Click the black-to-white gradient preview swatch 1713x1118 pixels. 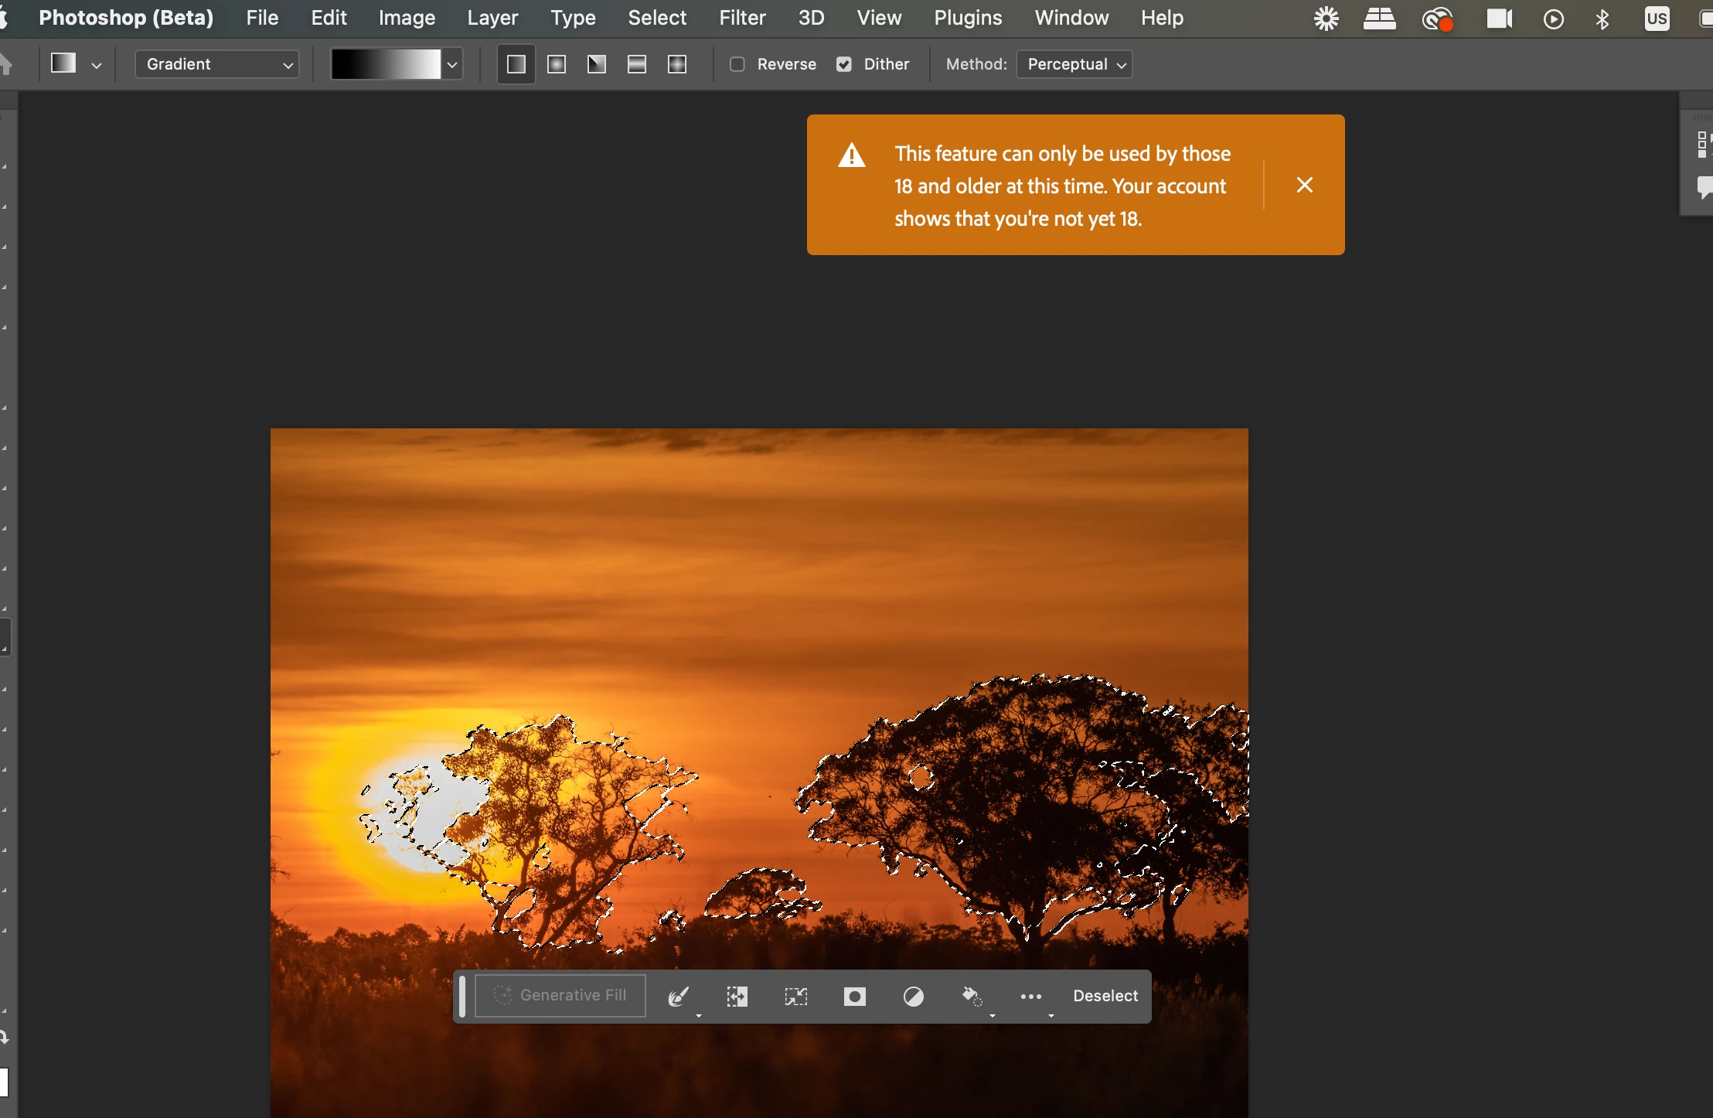(x=386, y=64)
